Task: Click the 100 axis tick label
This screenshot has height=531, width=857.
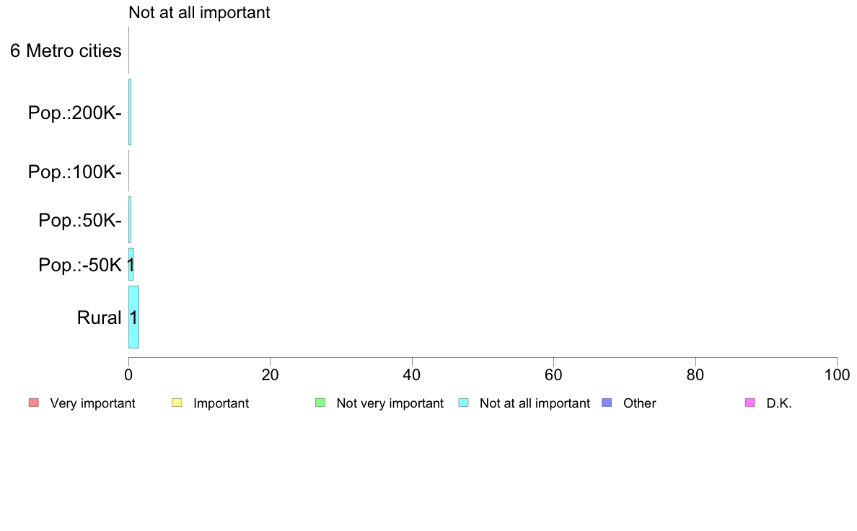Action: 837,374
